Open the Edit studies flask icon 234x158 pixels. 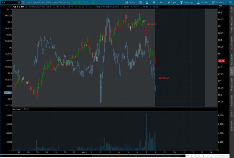tap(147, 2)
